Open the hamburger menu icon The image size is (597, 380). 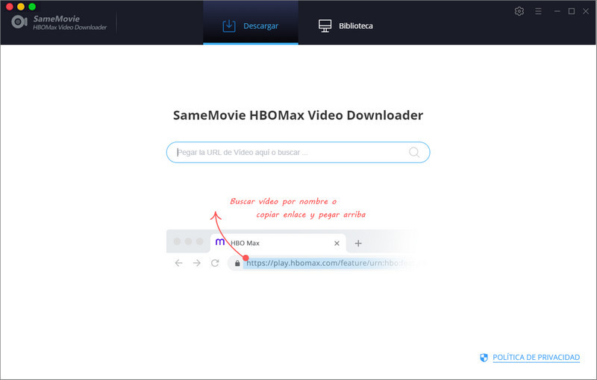[x=538, y=11]
